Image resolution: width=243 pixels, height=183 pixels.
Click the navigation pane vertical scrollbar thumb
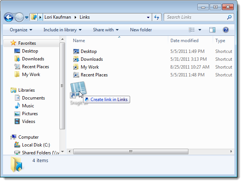pyautogui.click(x=62, y=86)
